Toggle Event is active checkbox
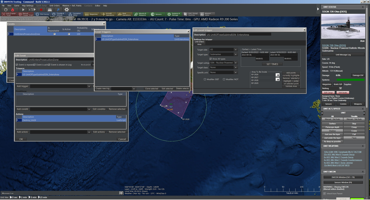The image size is (370, 200). click(x=34, y=65)
